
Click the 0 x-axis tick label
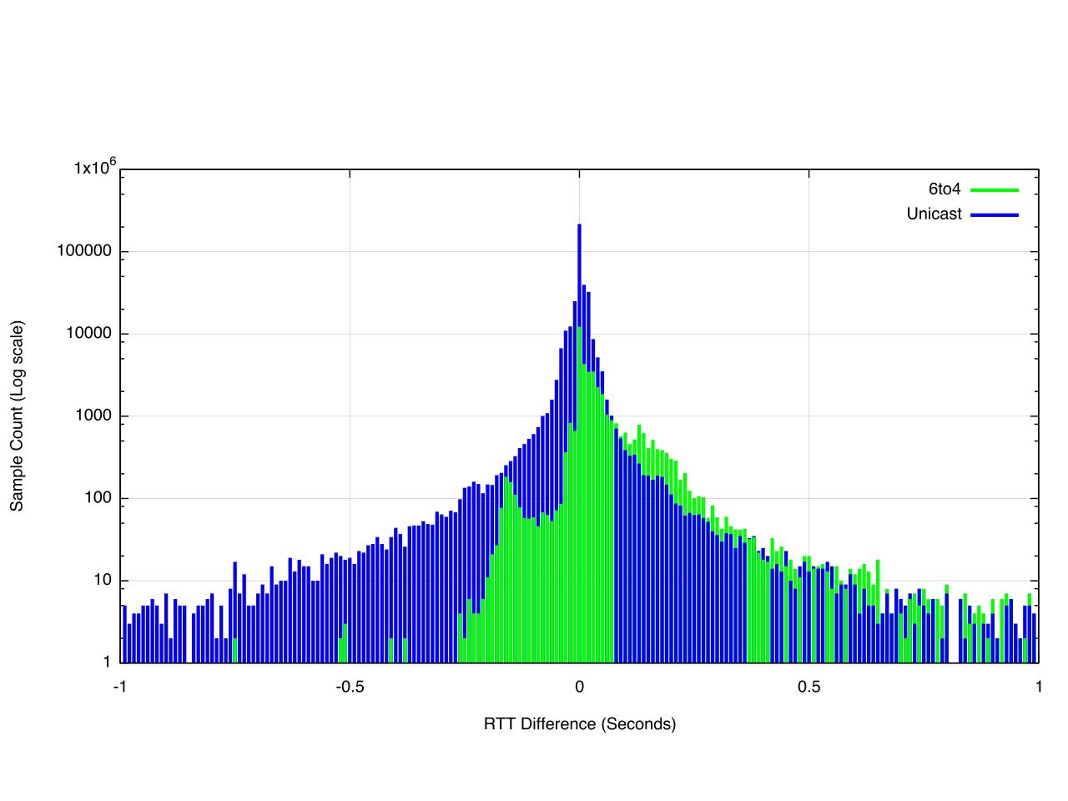point(580,687)
